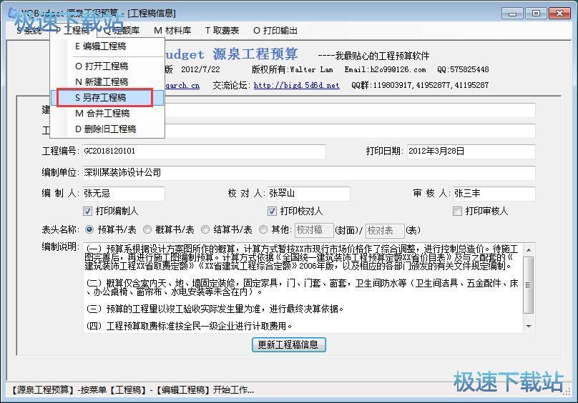Select S 另存工程稿 menu entry
The width and height of the screenshot is (578, 403).
point(107,97)
